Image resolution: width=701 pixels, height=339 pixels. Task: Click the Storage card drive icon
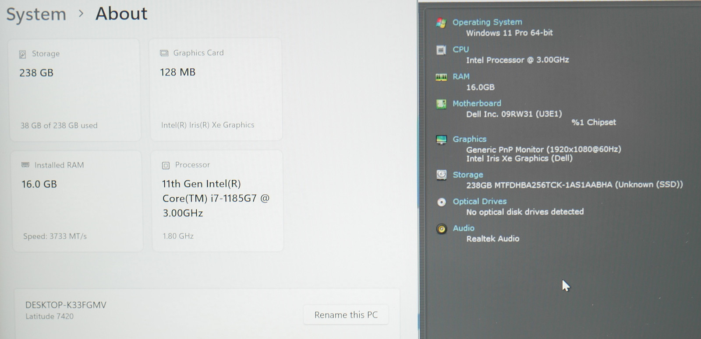click(x=22, y=54)
